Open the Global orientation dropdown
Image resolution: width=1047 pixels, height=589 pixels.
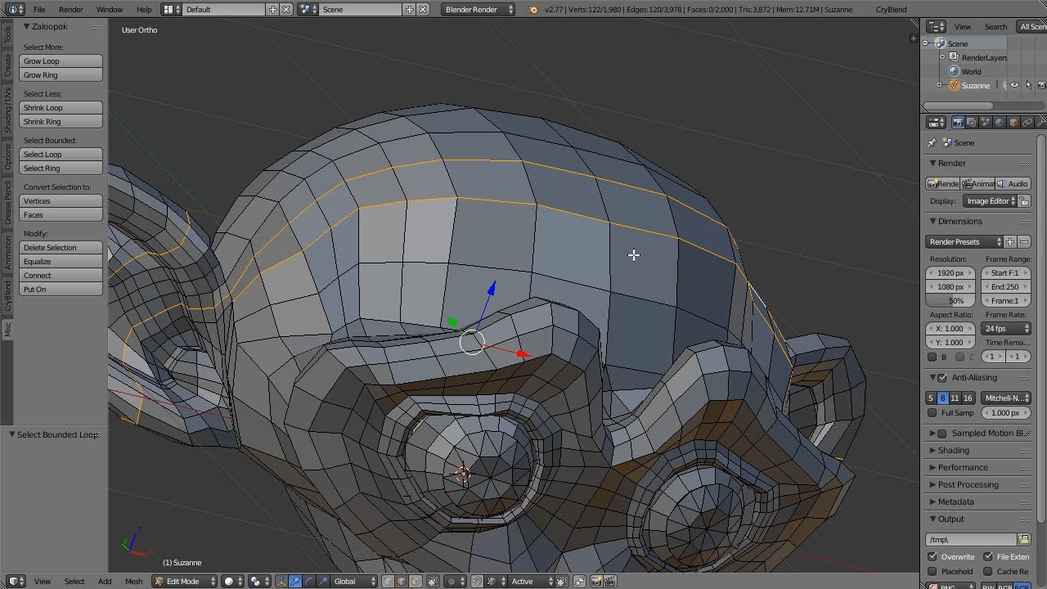tap(355, 582)
